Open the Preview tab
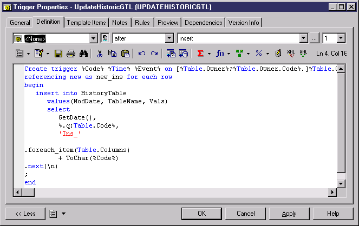 (x=168, y=23)
